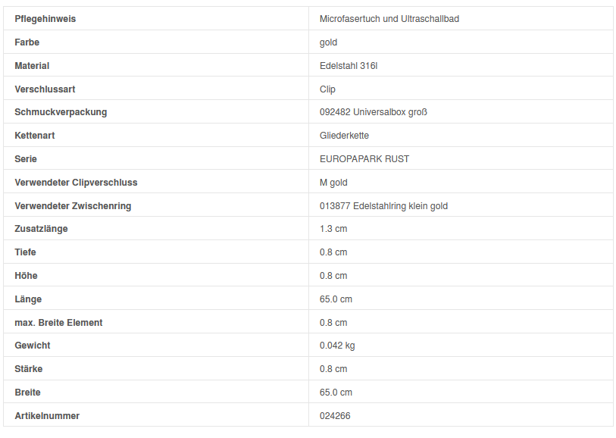Click the Verschlussart label
Screen dimensions: 616x438
coord(45,89)
